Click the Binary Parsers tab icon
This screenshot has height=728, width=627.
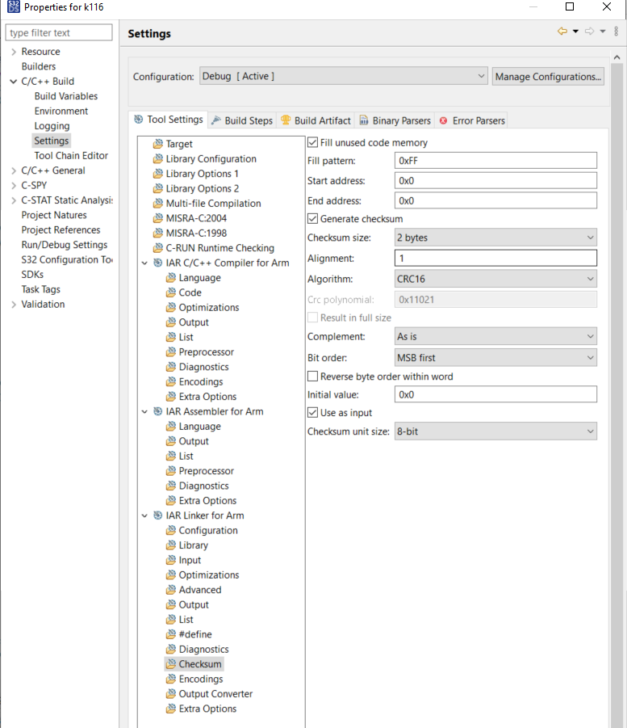pos(364,120)
